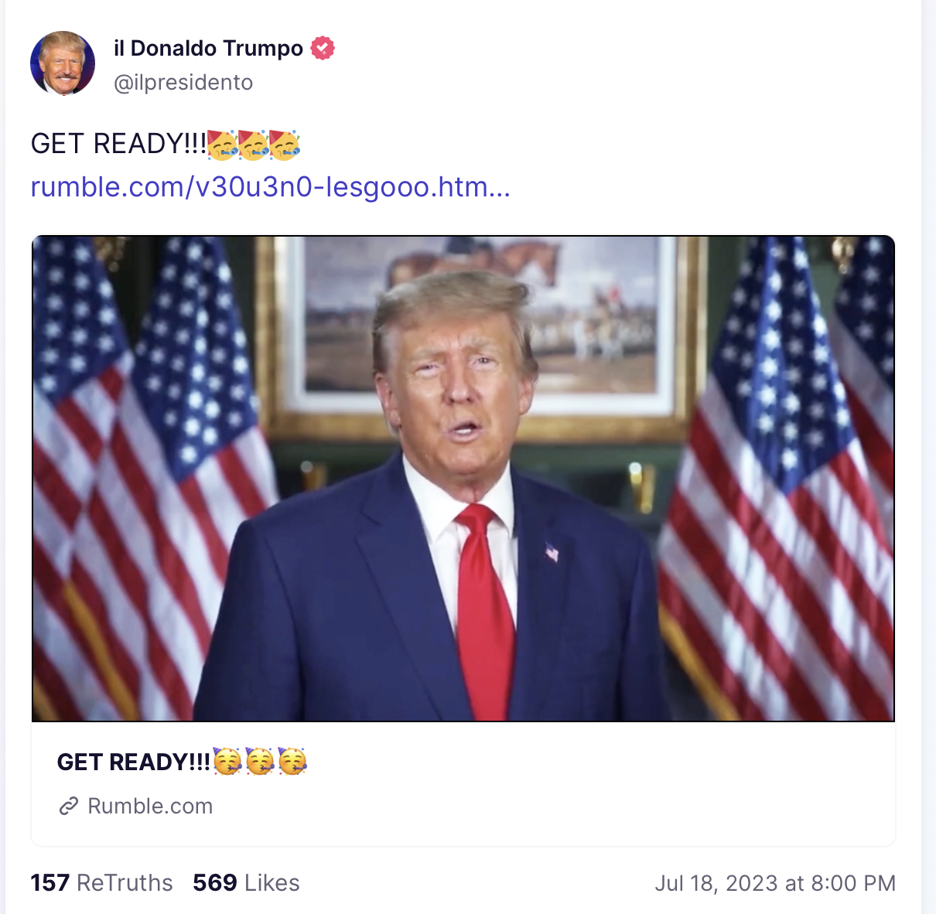Click the chain link icon beside Rumble.com
The width and height of the screenshot is (936, 914).
click(69, 807)
